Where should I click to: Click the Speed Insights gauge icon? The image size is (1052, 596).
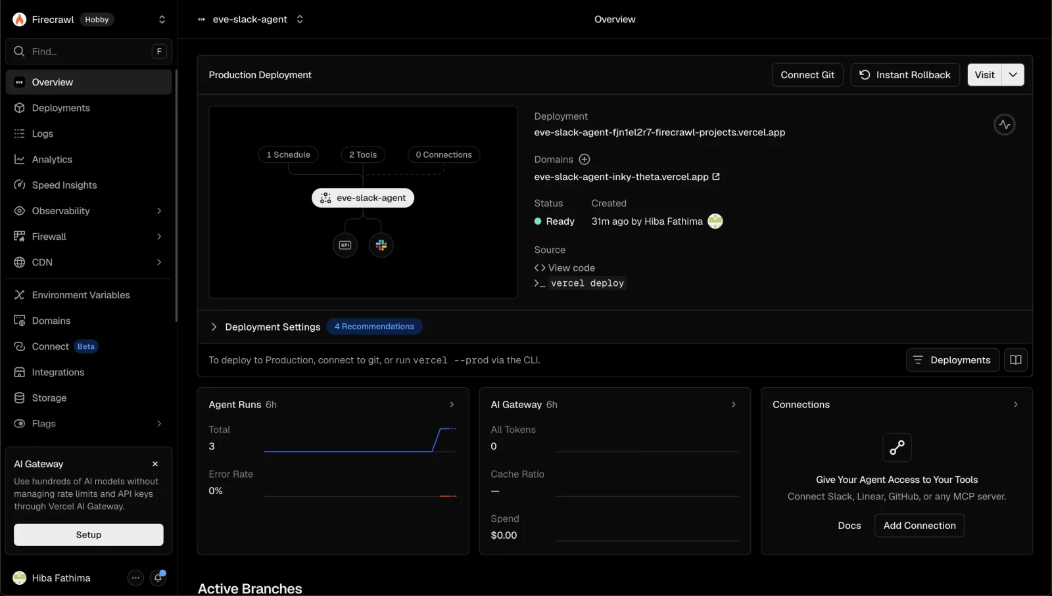20,185
